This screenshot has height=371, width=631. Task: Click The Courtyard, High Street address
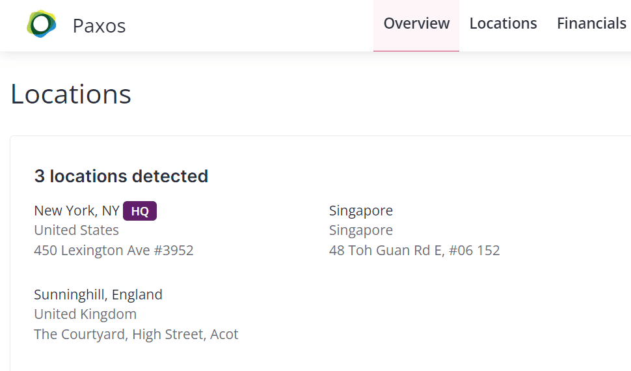[x=136, y=335]
